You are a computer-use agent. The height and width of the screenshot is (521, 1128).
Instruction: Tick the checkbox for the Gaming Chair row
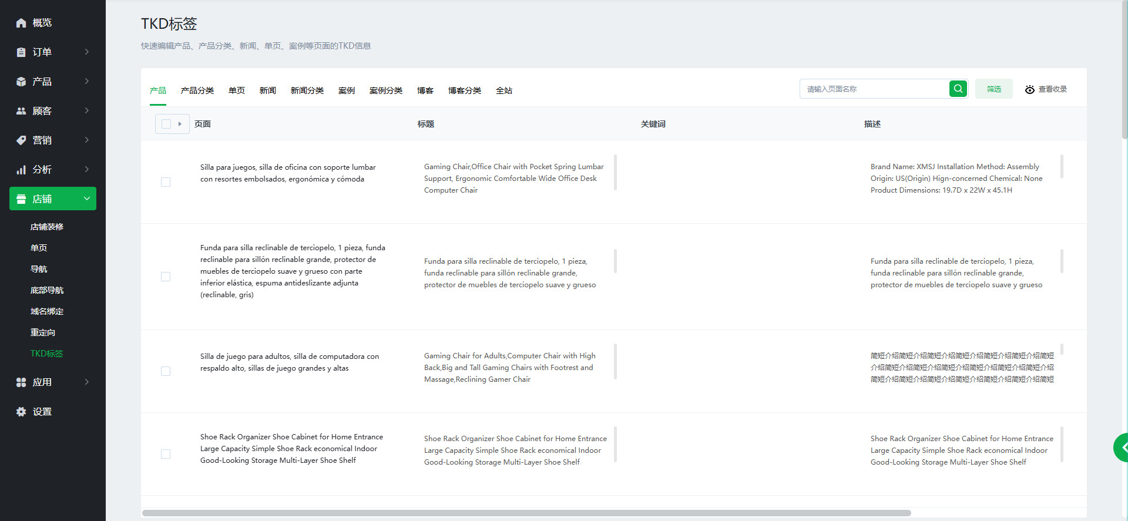166,182
